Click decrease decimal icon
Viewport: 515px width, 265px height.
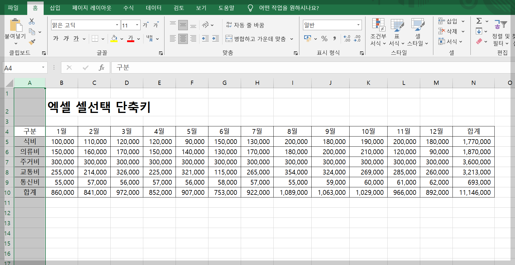tap(357, 39)
